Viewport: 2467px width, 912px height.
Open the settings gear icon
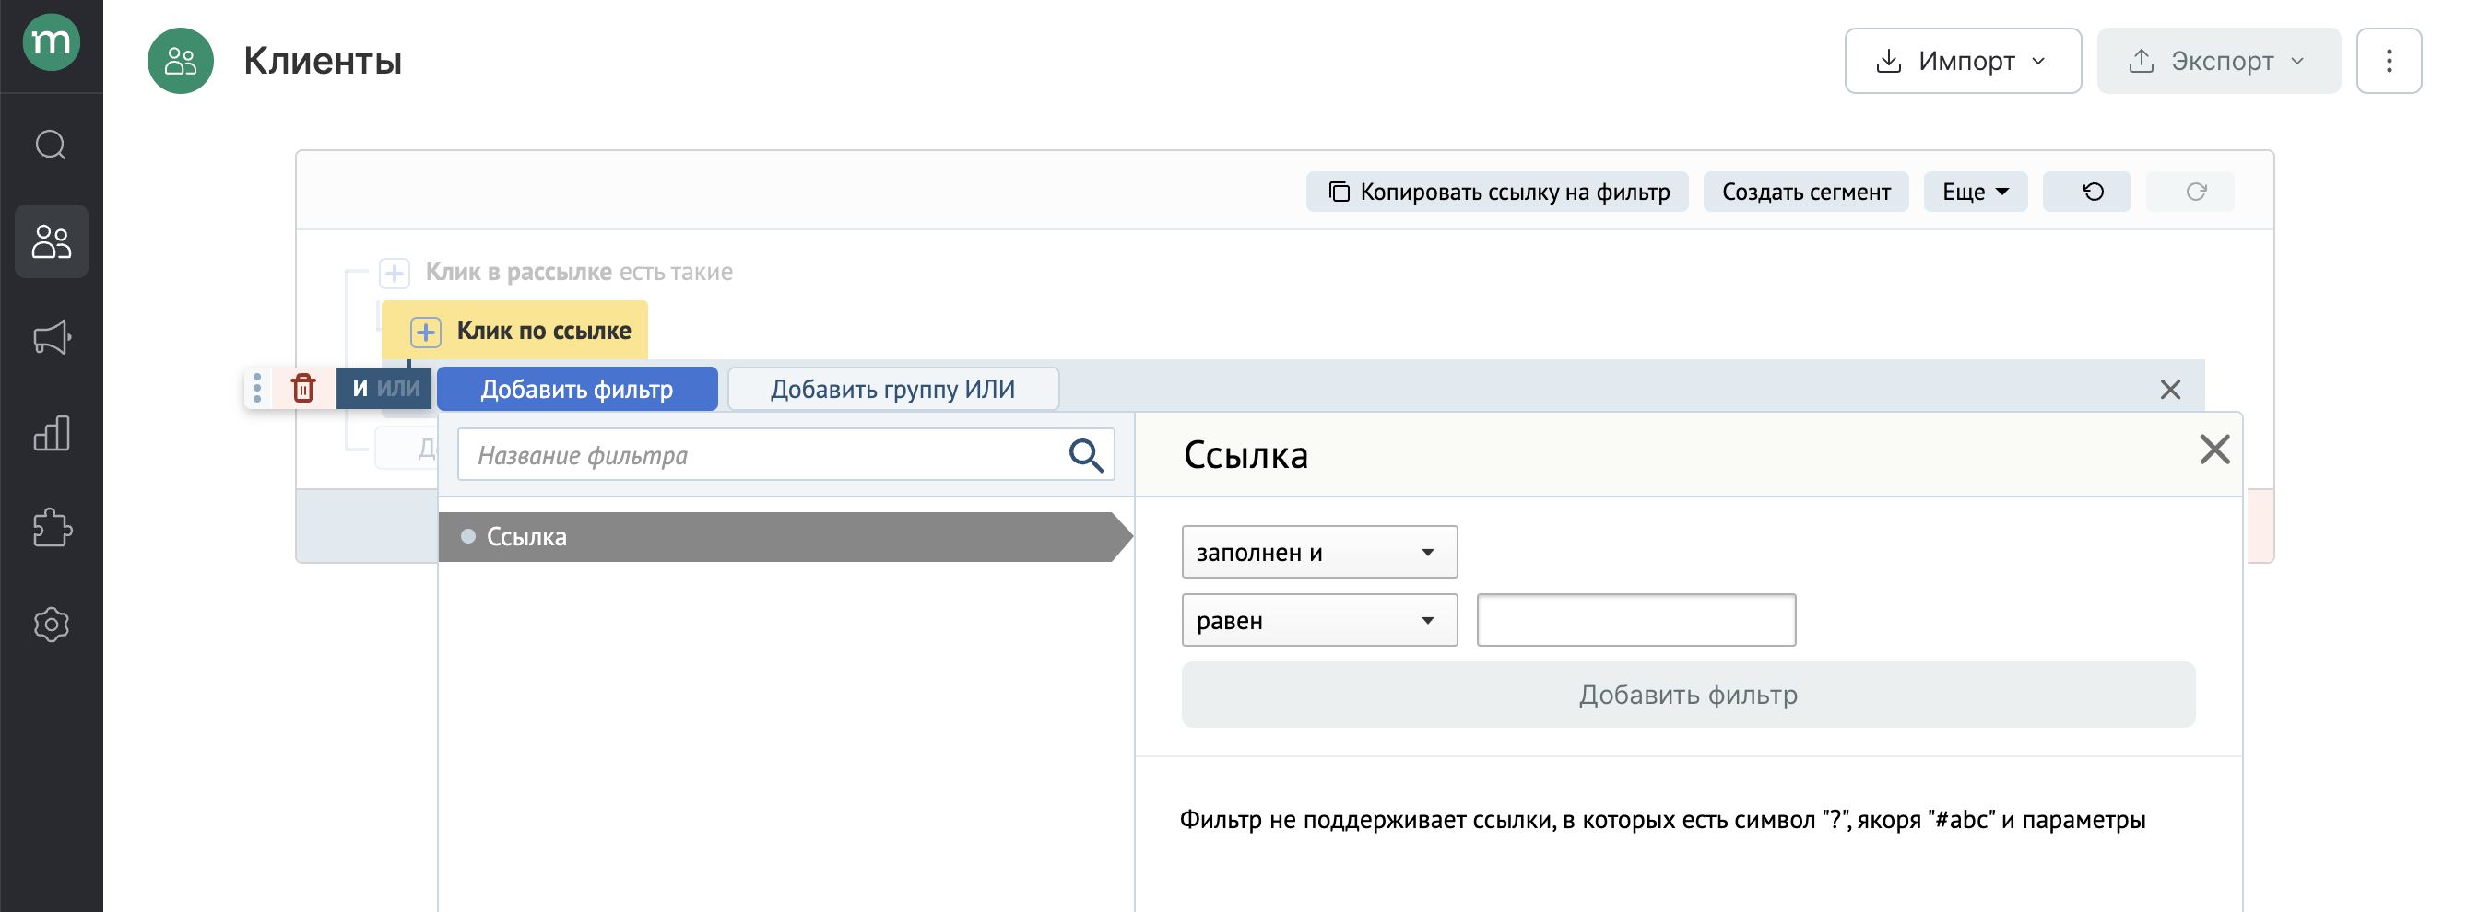pos(51,624)
